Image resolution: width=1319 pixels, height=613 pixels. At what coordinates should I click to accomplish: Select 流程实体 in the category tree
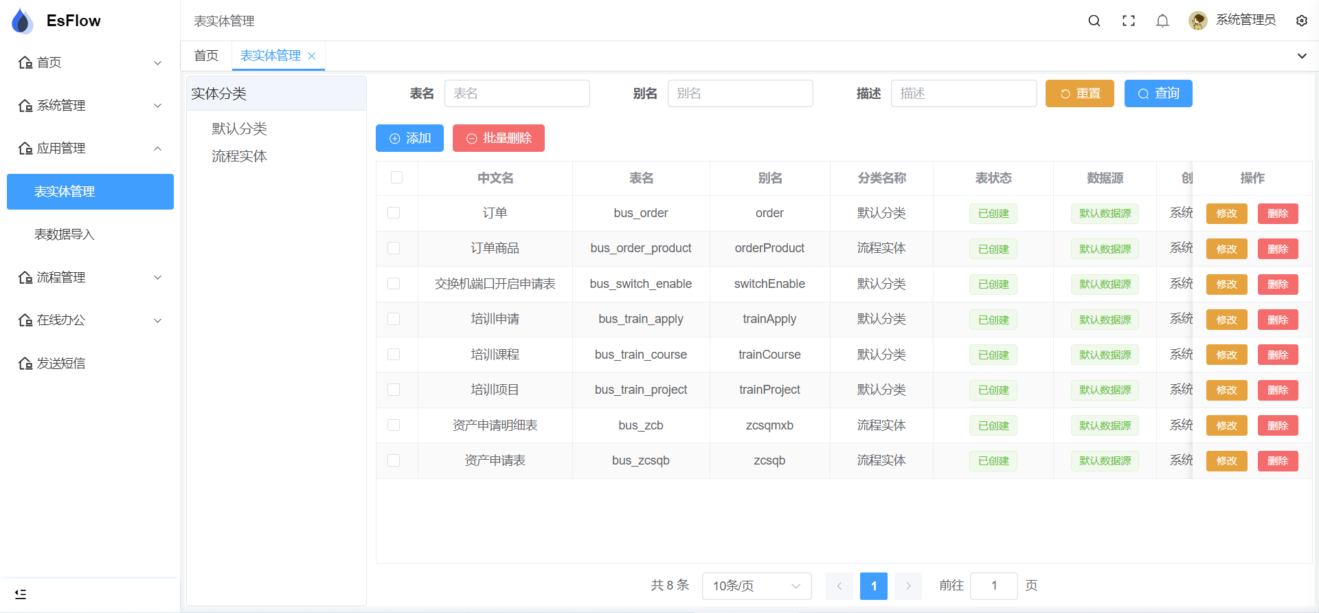tap(239, 157)
